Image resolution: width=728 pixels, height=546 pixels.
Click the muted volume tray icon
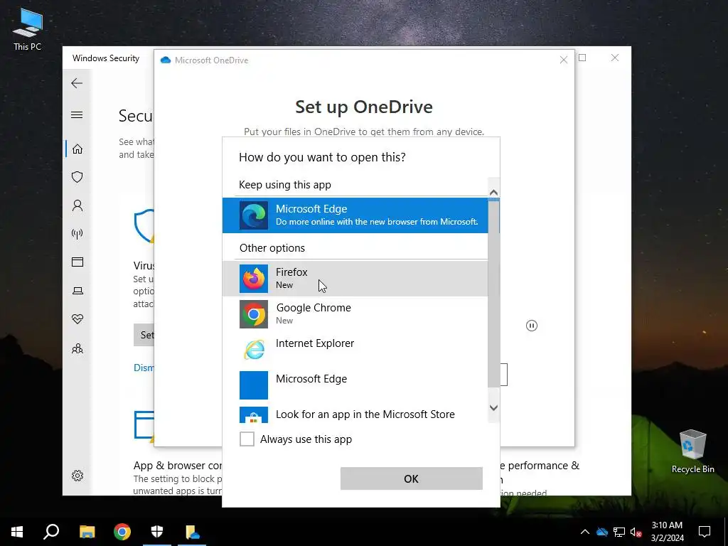coord(636,532)
